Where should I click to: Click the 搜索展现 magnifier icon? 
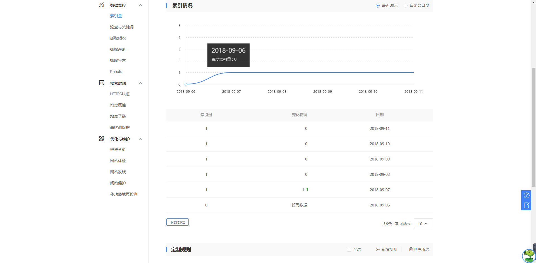point(102,83)
